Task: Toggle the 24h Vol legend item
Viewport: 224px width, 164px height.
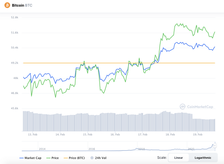Action: pos(99,158)
